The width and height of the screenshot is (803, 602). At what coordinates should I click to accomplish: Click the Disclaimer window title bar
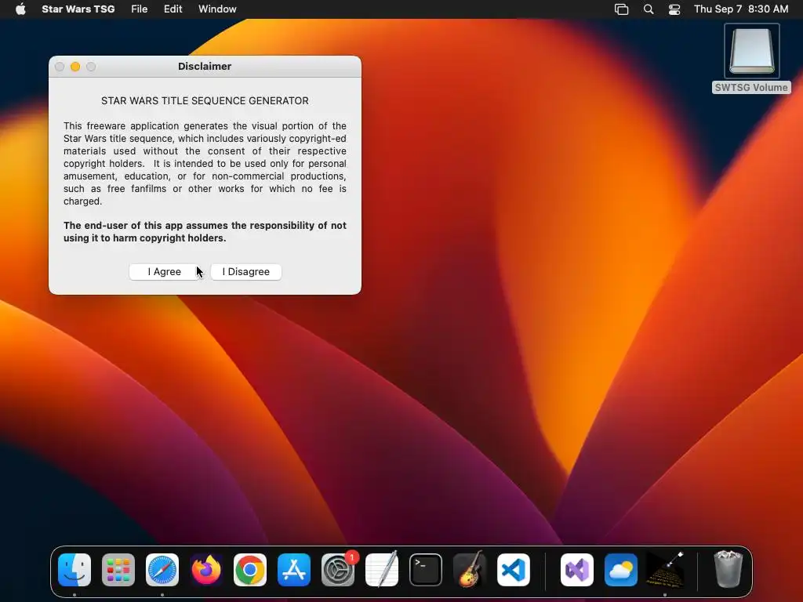tap(205, 67)
